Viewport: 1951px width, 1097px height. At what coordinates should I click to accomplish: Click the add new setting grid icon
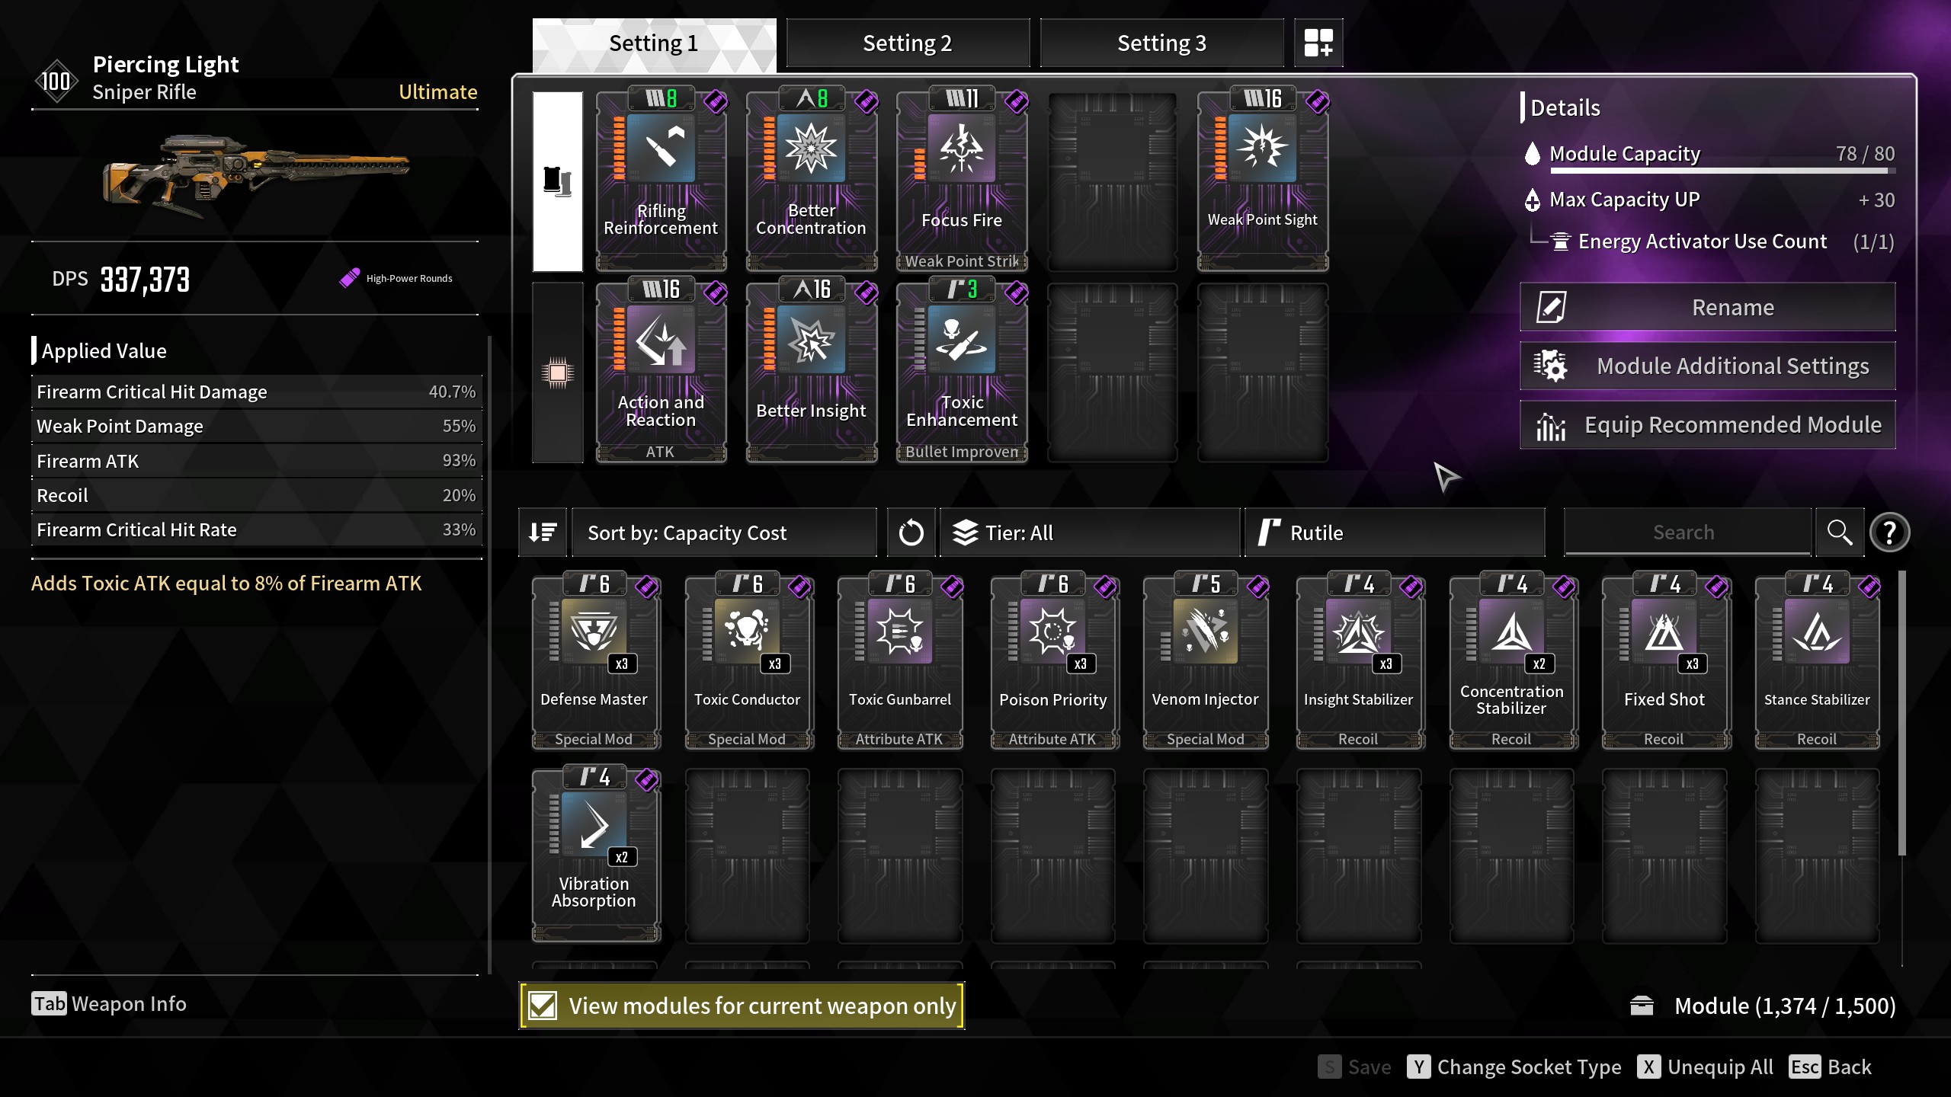(x=1318, y=43)
